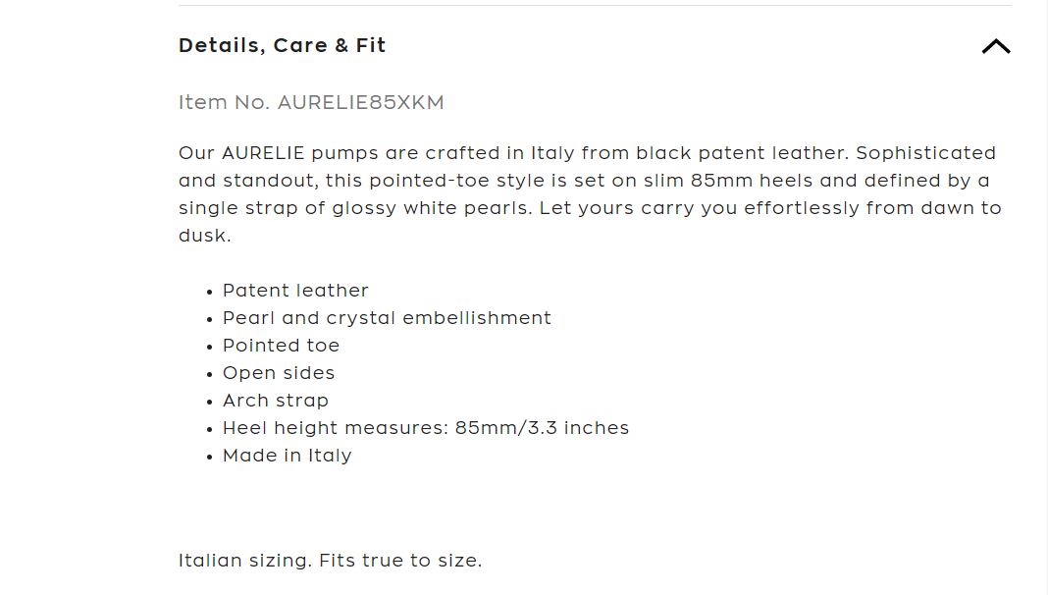Click the AURELIE pumps description paragraph
The width and height of the screenshot is (1048, 595).
pyautogui.click(x=590, y=193)
